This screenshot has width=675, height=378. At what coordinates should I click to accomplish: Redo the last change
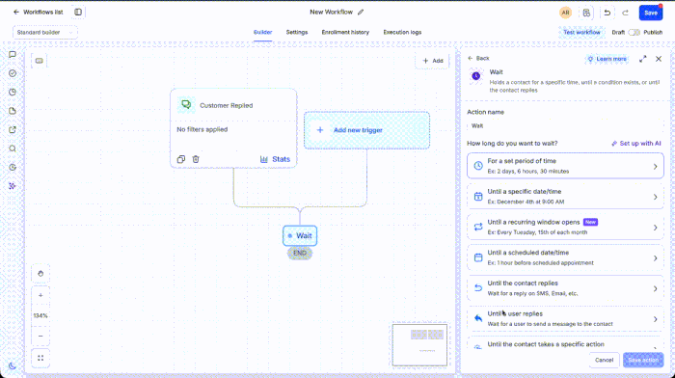(626, 13)
